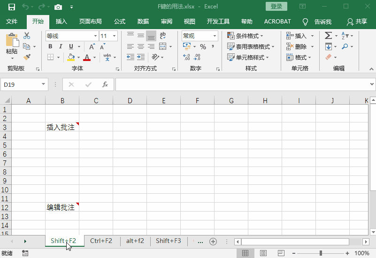The image size is (376, 258).
Task: Click the 共享 share button
Action: click(357, 22)
